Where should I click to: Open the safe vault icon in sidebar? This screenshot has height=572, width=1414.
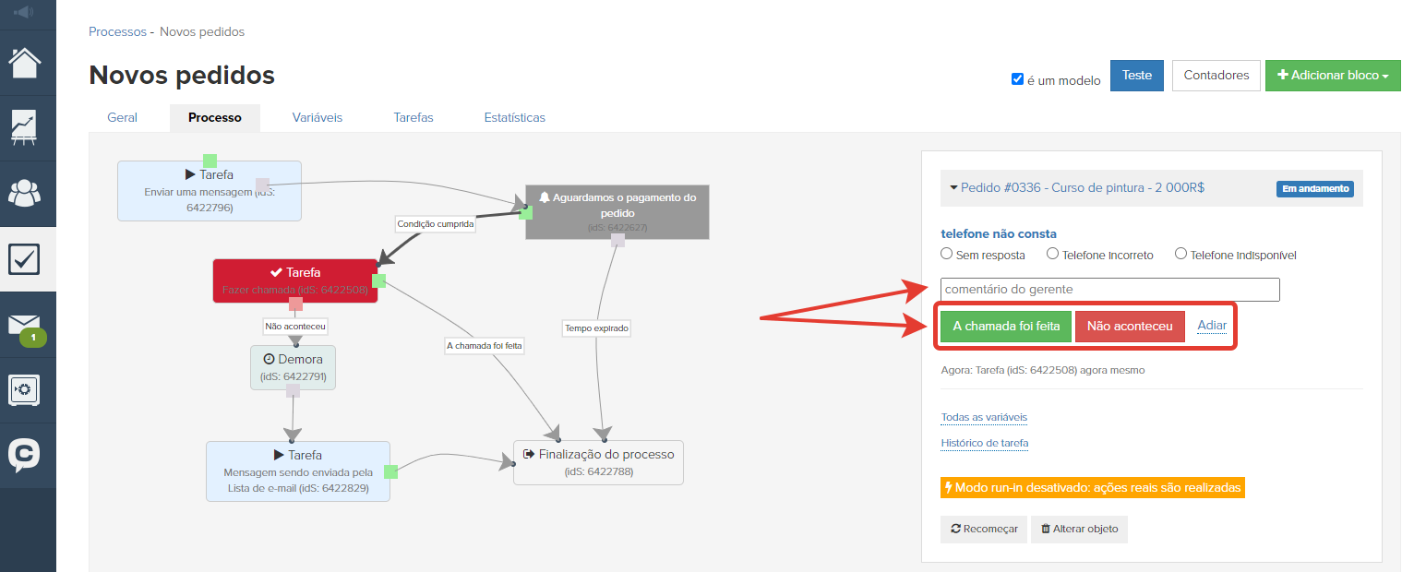pyautogui.click(x=25, y=389)
